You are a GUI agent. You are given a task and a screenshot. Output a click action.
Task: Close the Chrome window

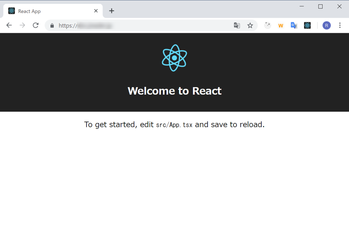pyautogui.click(x=339, y=6)
